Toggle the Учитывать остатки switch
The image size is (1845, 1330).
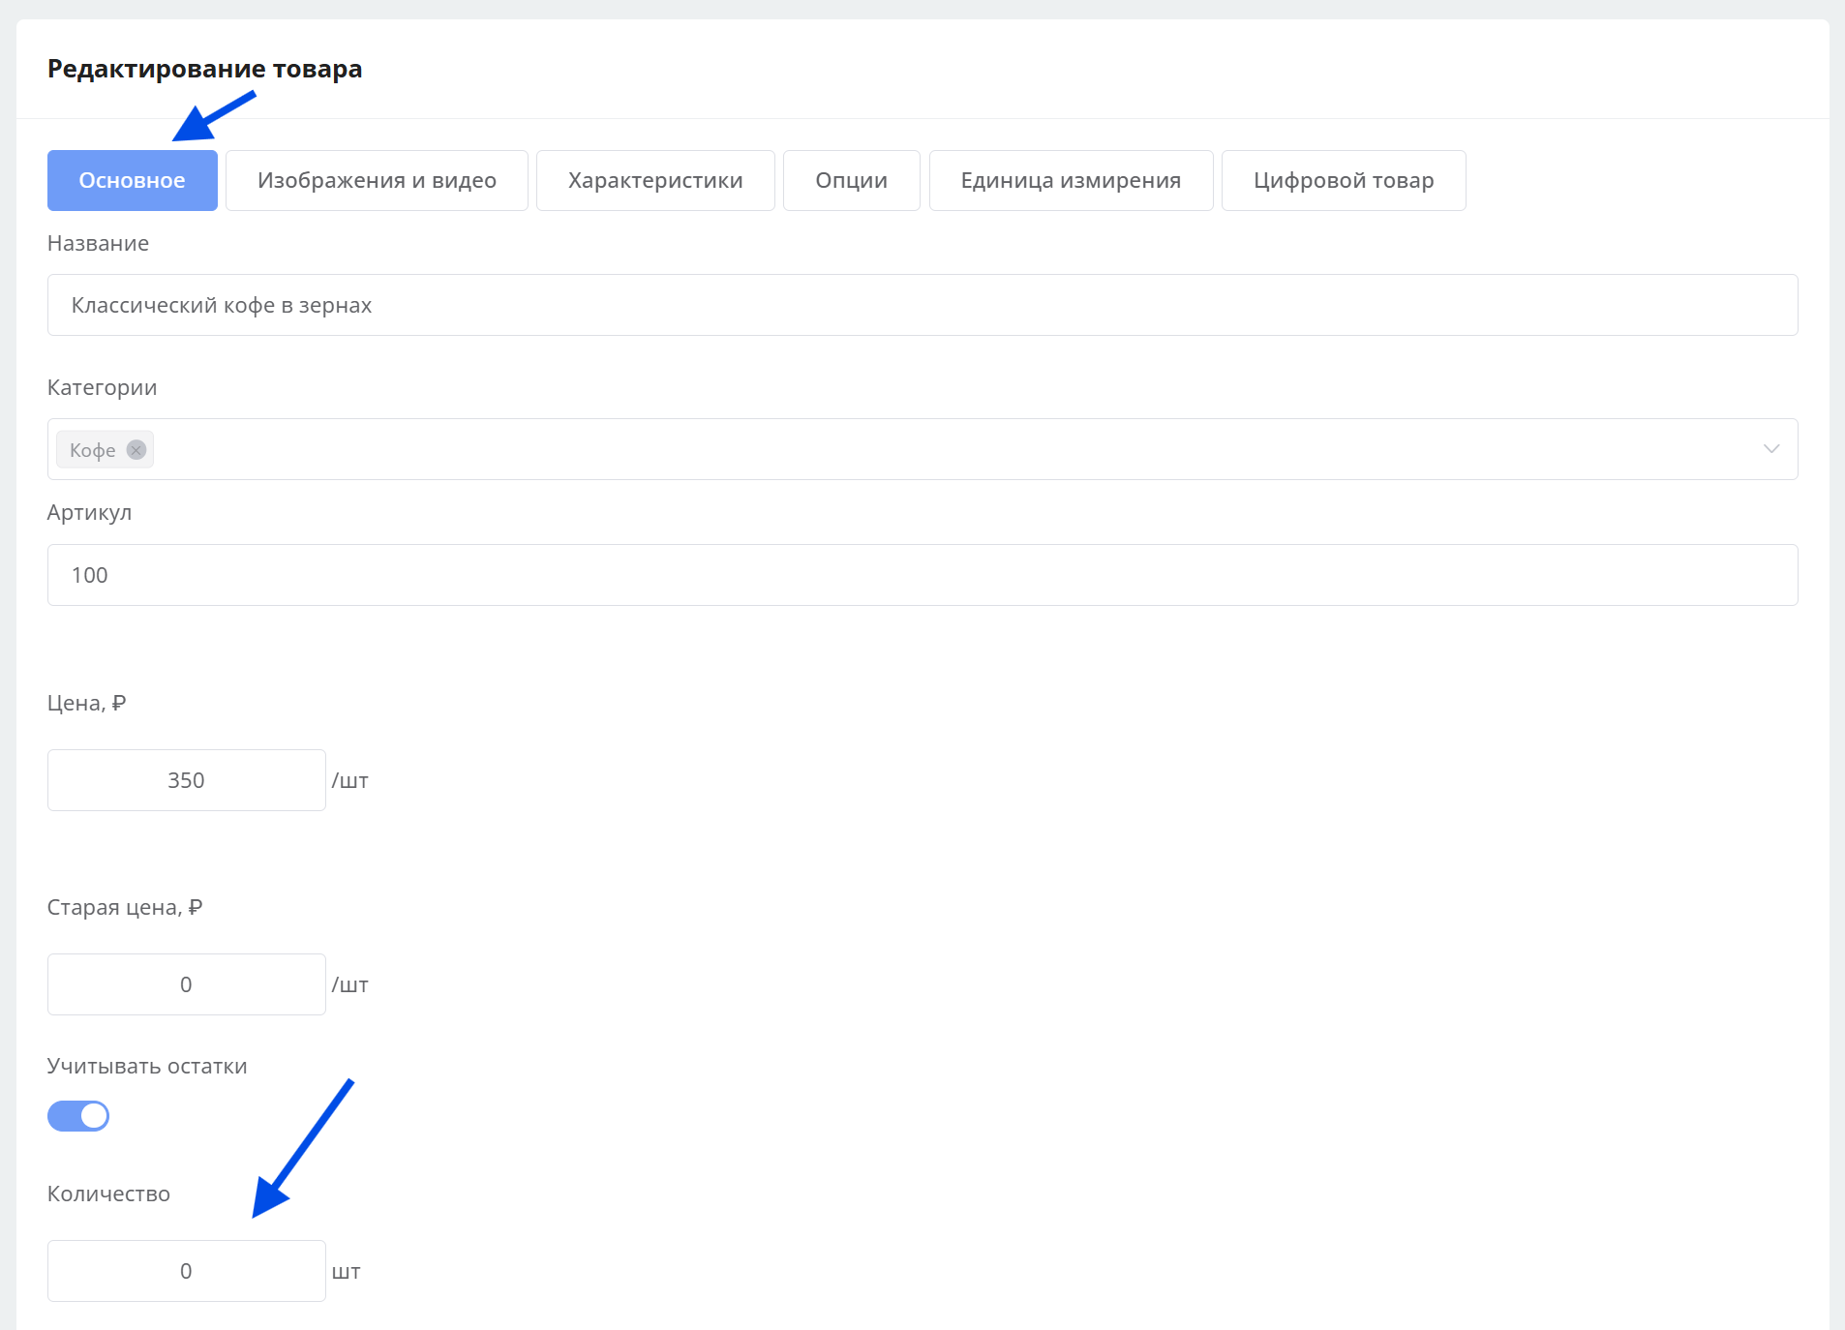(x=78, y=1116)
